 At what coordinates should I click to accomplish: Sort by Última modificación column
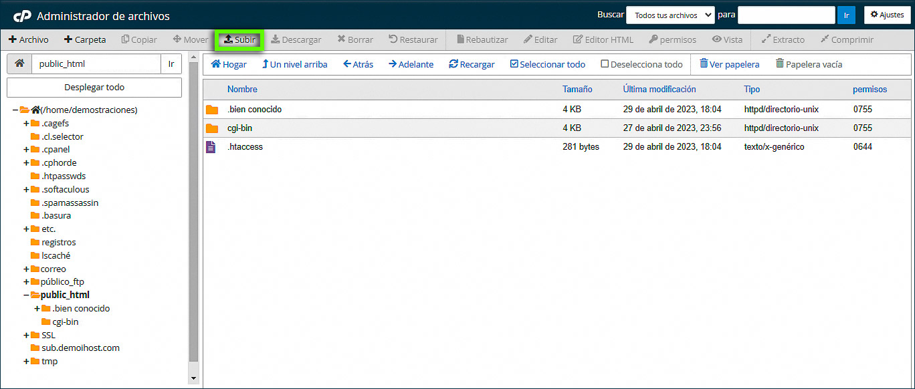659,89
